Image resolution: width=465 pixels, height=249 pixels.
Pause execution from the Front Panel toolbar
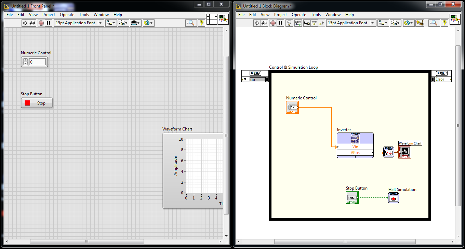[x=49, y=23]
